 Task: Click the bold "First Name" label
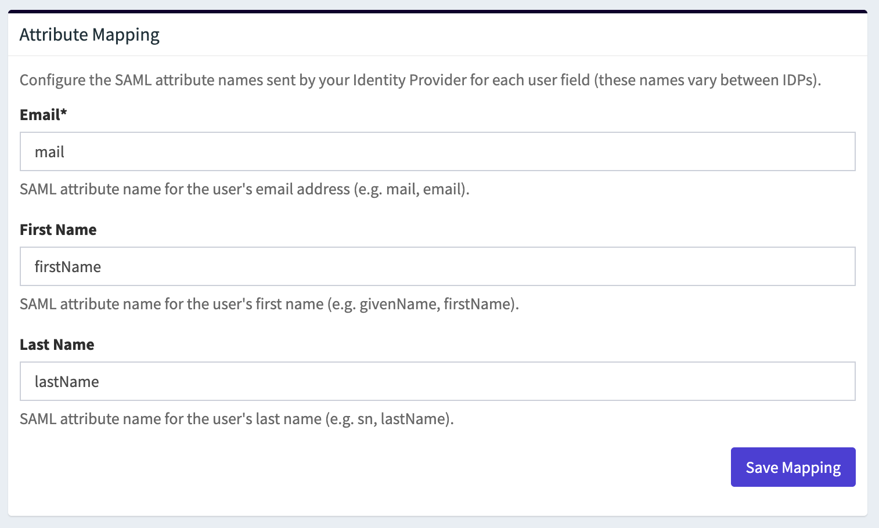tap(58, 230)
